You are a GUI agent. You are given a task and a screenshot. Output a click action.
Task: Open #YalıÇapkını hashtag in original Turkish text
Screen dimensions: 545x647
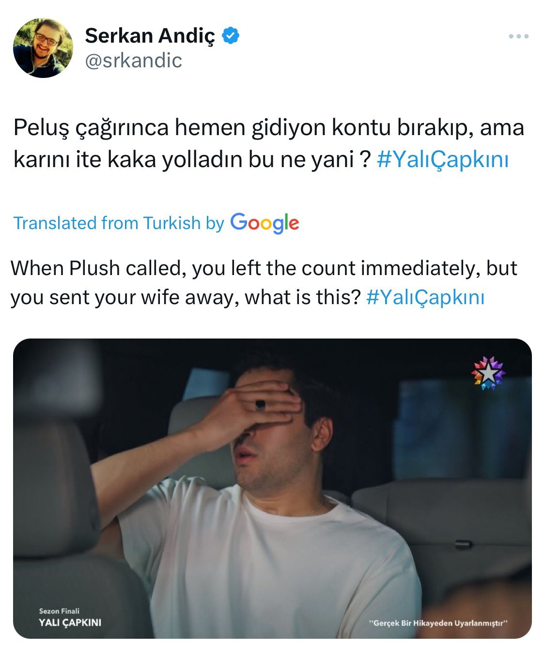(x=442, y=159)
